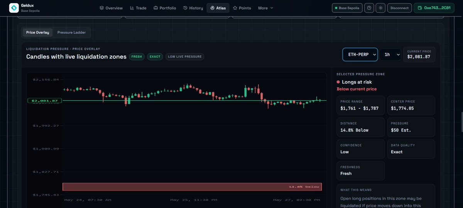Open wallet address 0xe743...2C81
Screen dimensions: 463x208
click(x=434, y=8)
